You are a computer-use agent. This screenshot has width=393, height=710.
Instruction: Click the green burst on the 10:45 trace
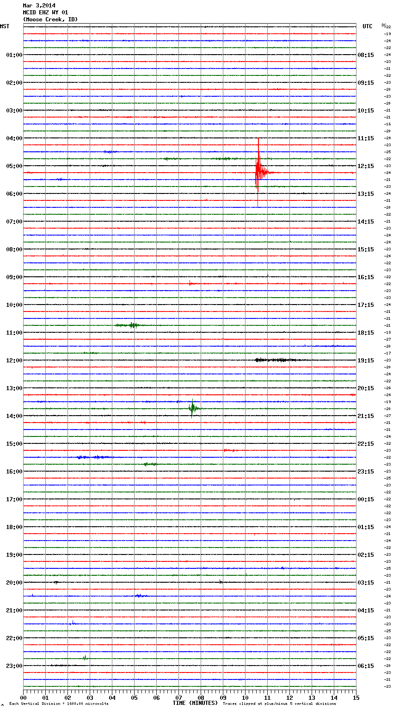[131, 325]
